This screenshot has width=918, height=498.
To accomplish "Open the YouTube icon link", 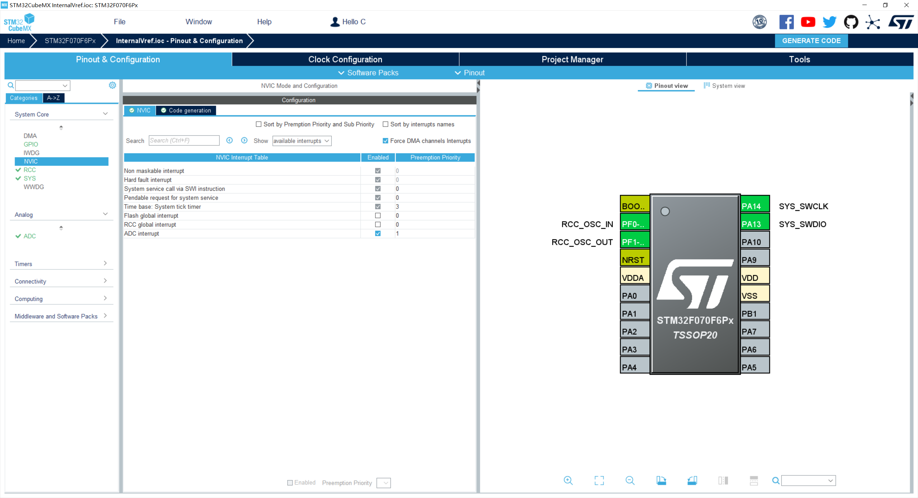I will click(808, 22).
